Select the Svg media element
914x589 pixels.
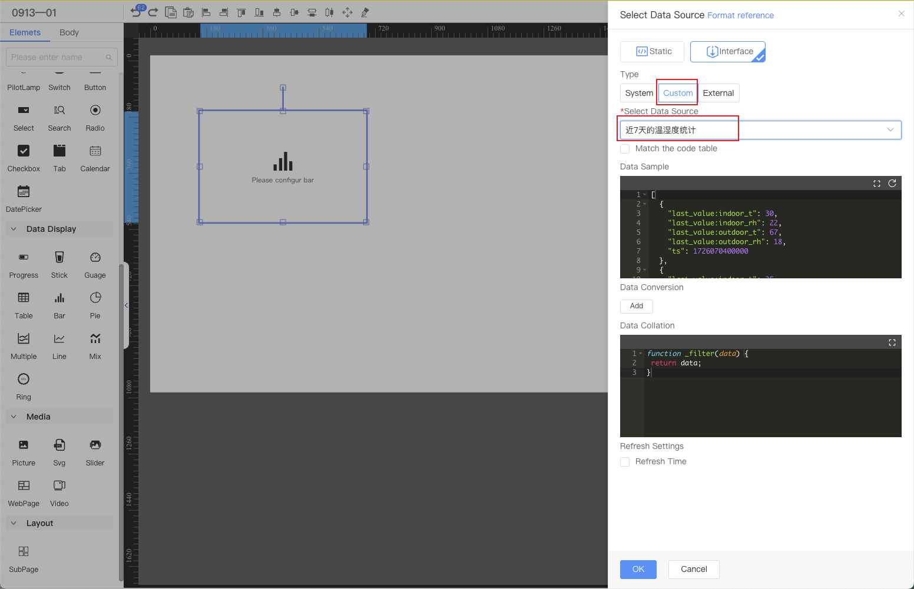tap(59, 445)
